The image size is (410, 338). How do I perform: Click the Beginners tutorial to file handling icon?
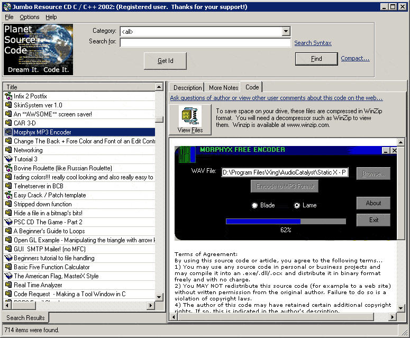(x=8, y=258)
